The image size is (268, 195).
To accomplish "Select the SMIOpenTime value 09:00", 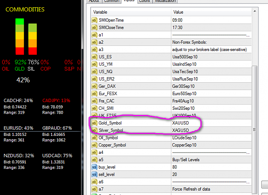I will click(x=177, y=20).
